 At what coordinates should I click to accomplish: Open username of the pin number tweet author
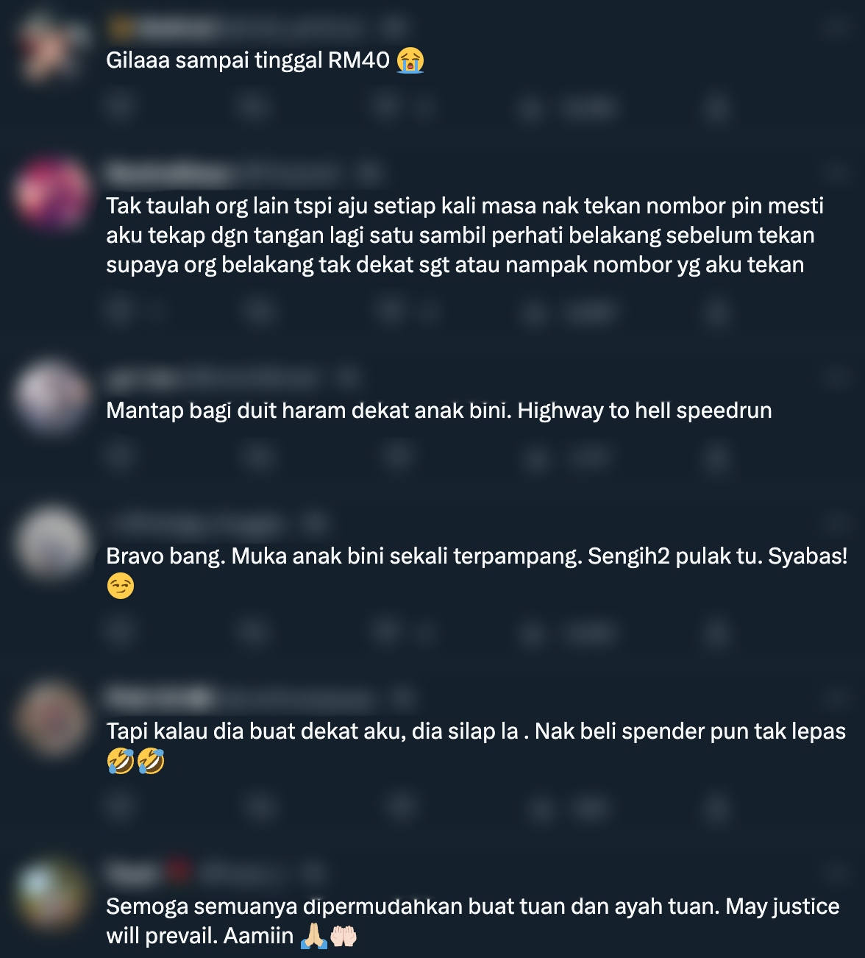coord(168,174)
